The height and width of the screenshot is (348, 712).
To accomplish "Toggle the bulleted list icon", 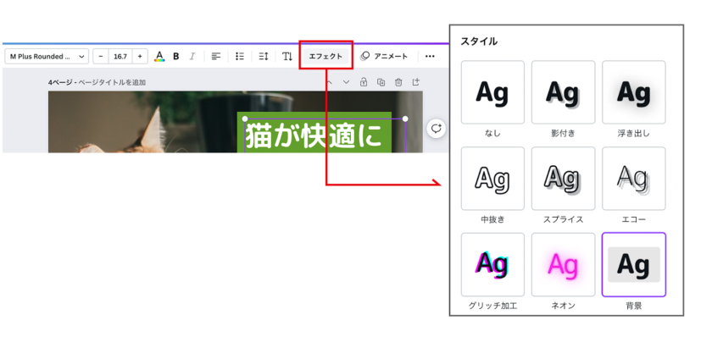I will click(240, 57).
